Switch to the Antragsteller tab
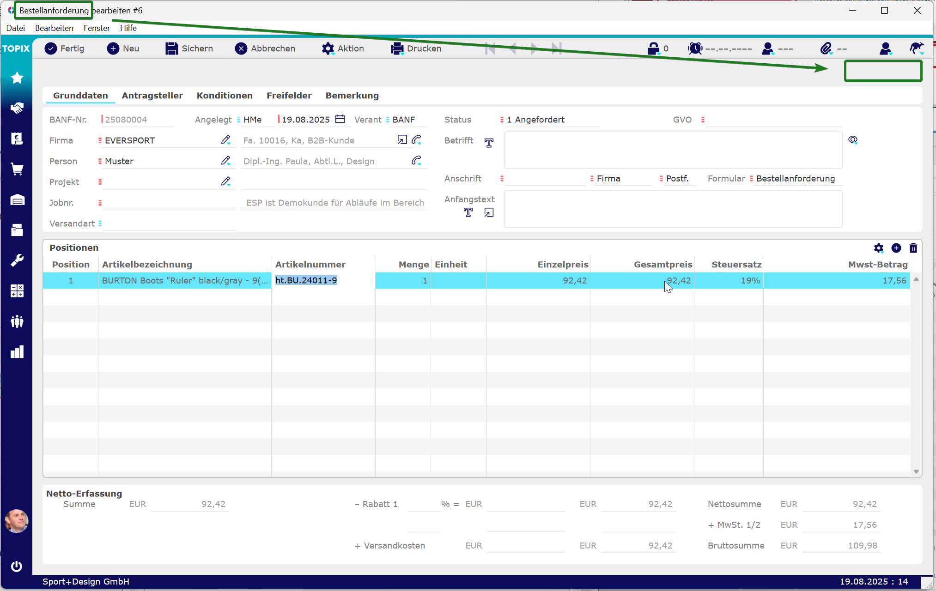 (152, 96)
